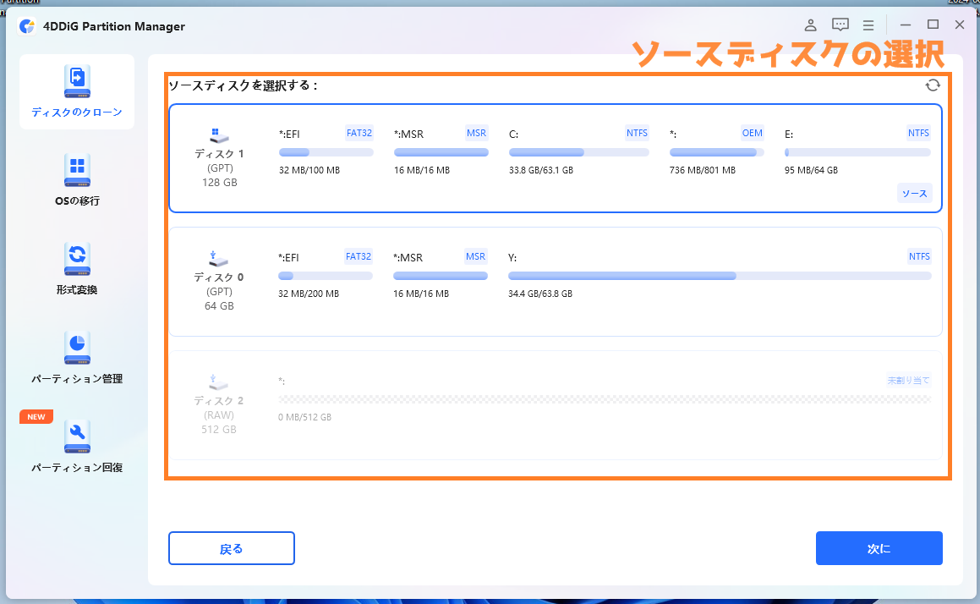Click the NTFS tag of E: partition
The height and width of the screenshot is (604, 980).
918,133
